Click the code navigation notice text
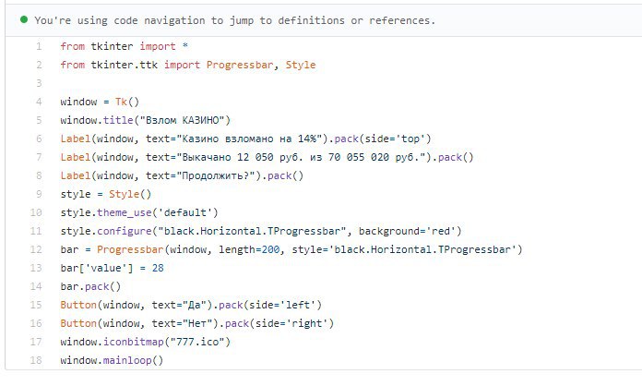The image size is (642, 386). pyautogui.click(x=234, y=20)
